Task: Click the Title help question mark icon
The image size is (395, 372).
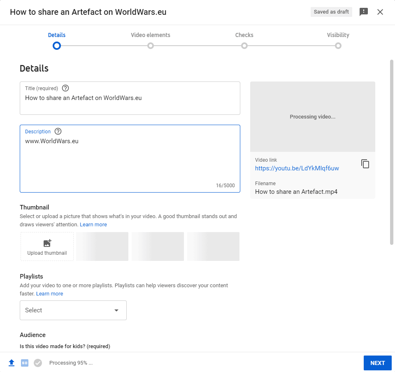Action: pos(65,88)
